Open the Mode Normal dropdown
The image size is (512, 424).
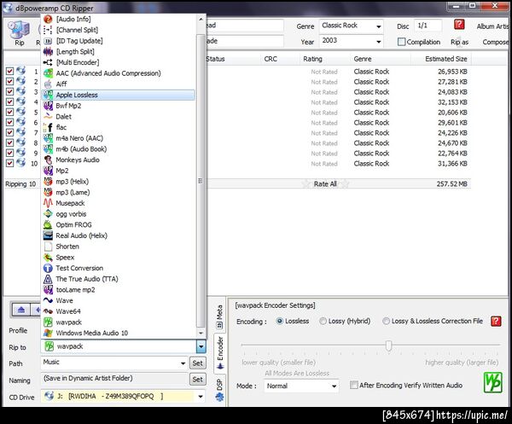334,386
